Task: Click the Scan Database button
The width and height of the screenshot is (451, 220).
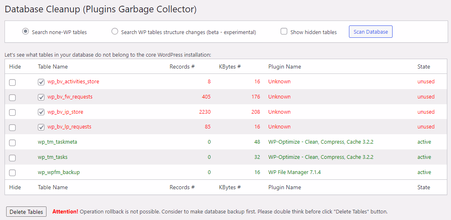Action: (x=370, y=32)
